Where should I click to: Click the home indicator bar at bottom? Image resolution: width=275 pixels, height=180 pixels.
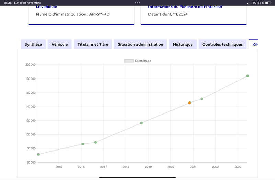[137, 177]
